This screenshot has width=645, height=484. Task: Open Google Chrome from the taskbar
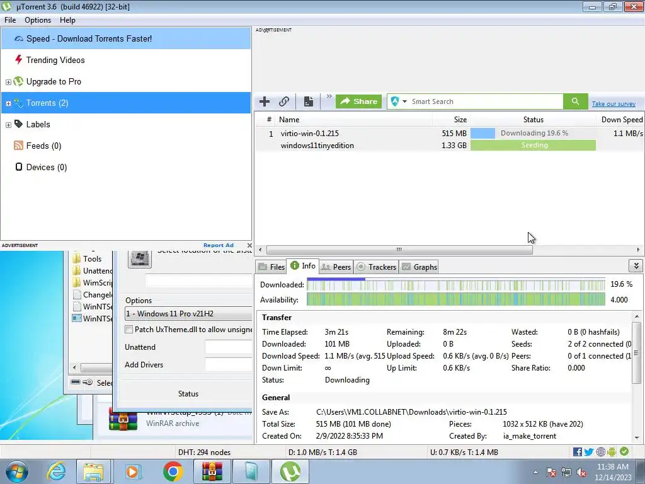tap(173, 471)
